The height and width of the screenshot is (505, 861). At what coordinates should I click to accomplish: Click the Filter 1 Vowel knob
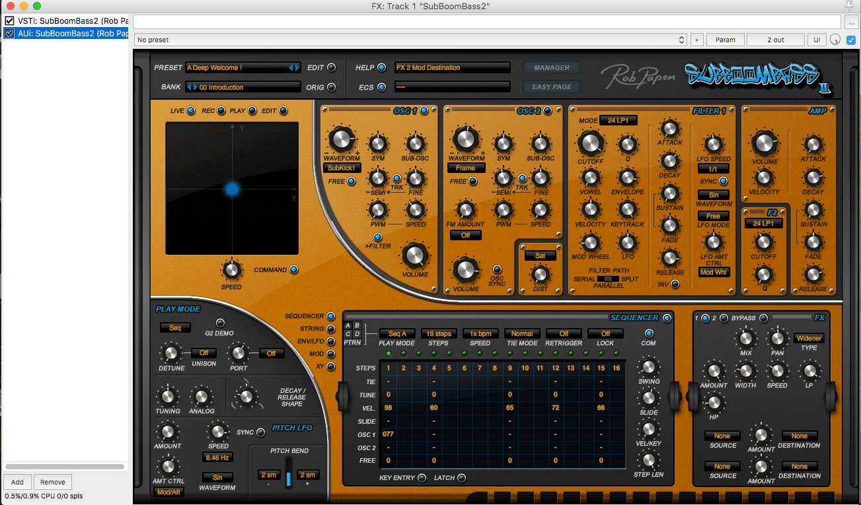click(590, 177)
